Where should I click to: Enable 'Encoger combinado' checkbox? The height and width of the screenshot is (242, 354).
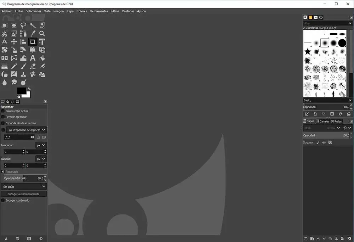click(x=3, y=201)
